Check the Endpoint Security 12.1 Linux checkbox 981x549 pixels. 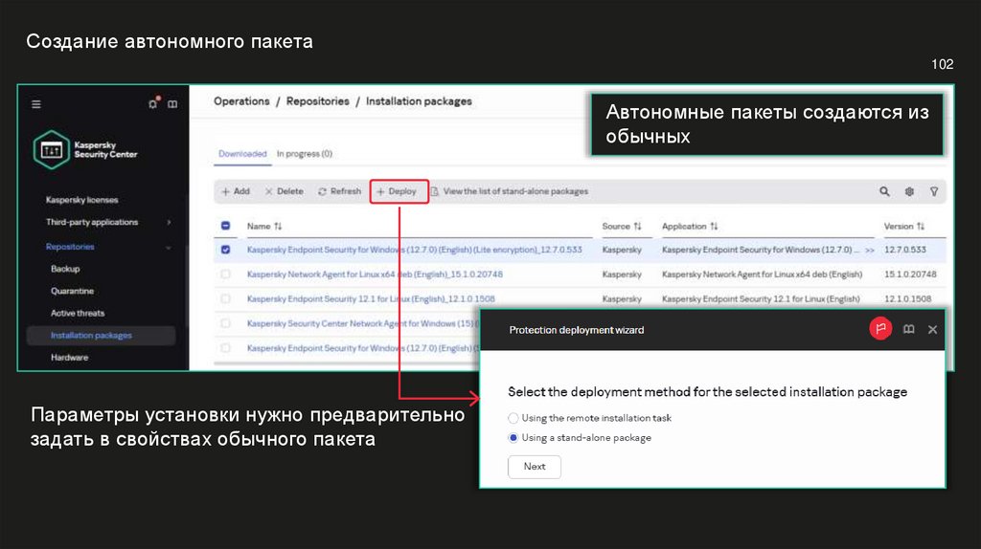point(225,298)
